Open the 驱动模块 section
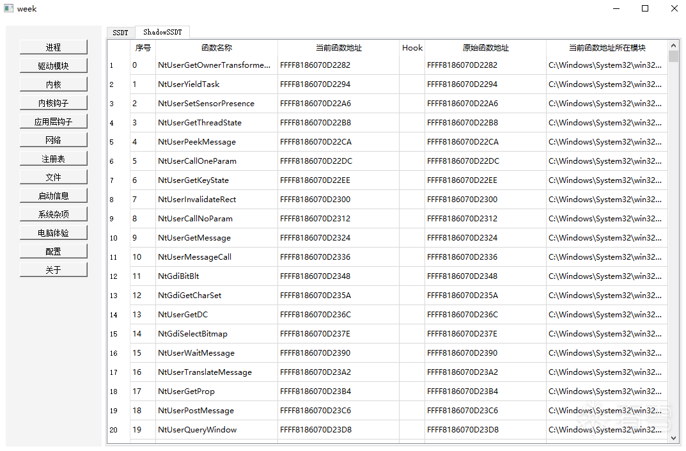 [53, 66]
